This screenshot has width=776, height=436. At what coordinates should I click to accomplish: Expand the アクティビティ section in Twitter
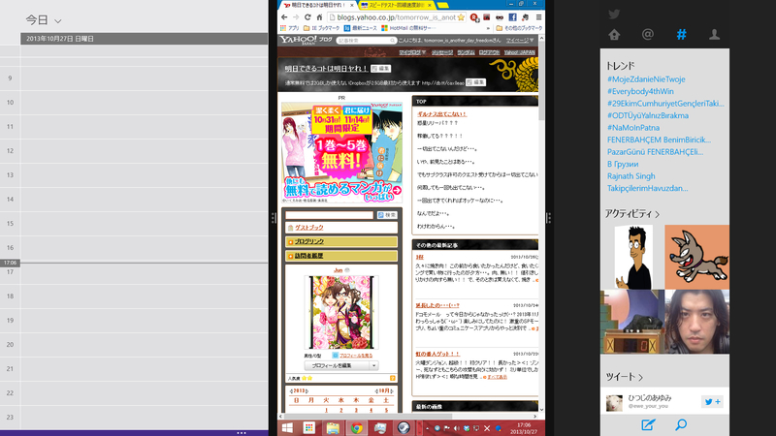[x=632, y=213]
